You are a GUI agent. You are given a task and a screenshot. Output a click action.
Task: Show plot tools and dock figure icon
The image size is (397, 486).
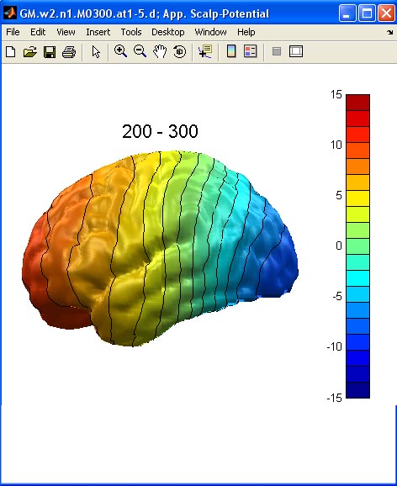pyautogui.click(x=296, y=51)
